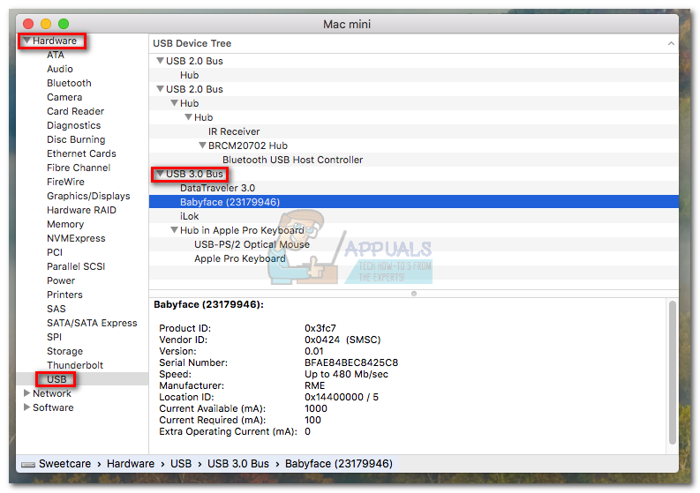
Task: Select Bluetooth in the Hardware sidebar
Action: pos(69,83)
